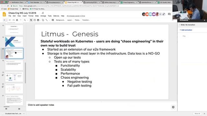The image size is (207, 116).
Task: Open the Insert menu
Action: [x=25, y=16]
